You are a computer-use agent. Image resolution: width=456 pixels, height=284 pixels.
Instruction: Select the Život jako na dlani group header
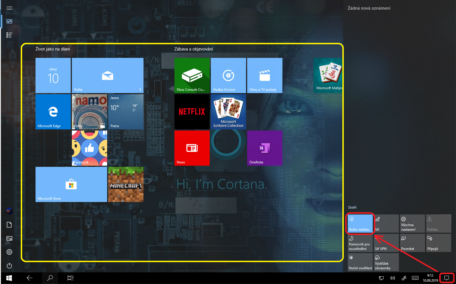point(53,49)
